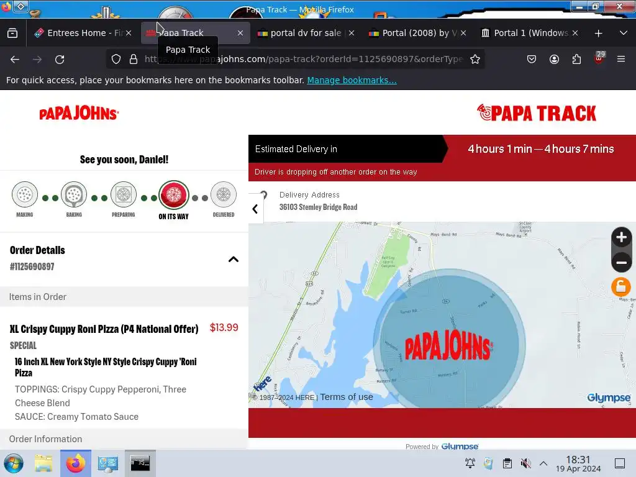The image size is (636, 477).
Task: Click the Glympse logo on the map
Action: 609,397
